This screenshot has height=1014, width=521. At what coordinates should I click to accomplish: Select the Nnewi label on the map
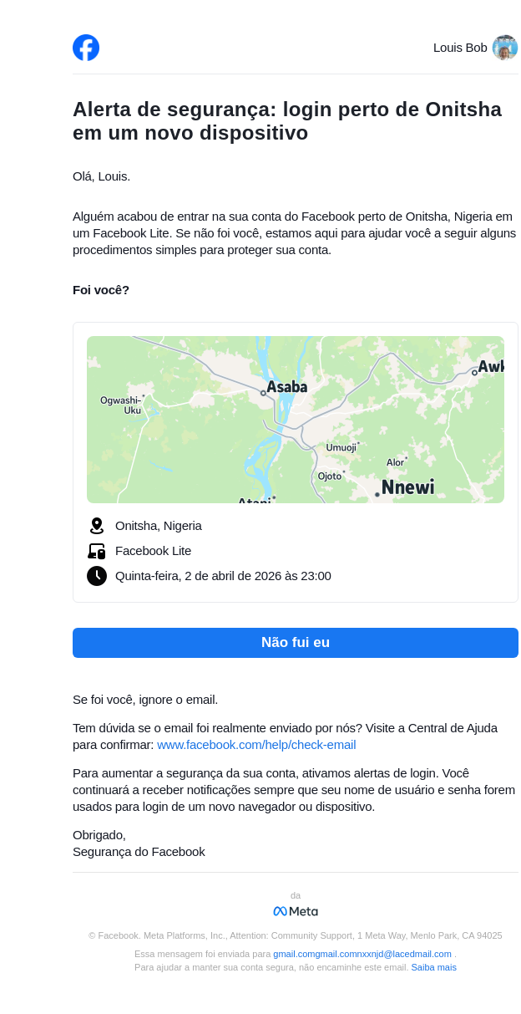[407, 487]
